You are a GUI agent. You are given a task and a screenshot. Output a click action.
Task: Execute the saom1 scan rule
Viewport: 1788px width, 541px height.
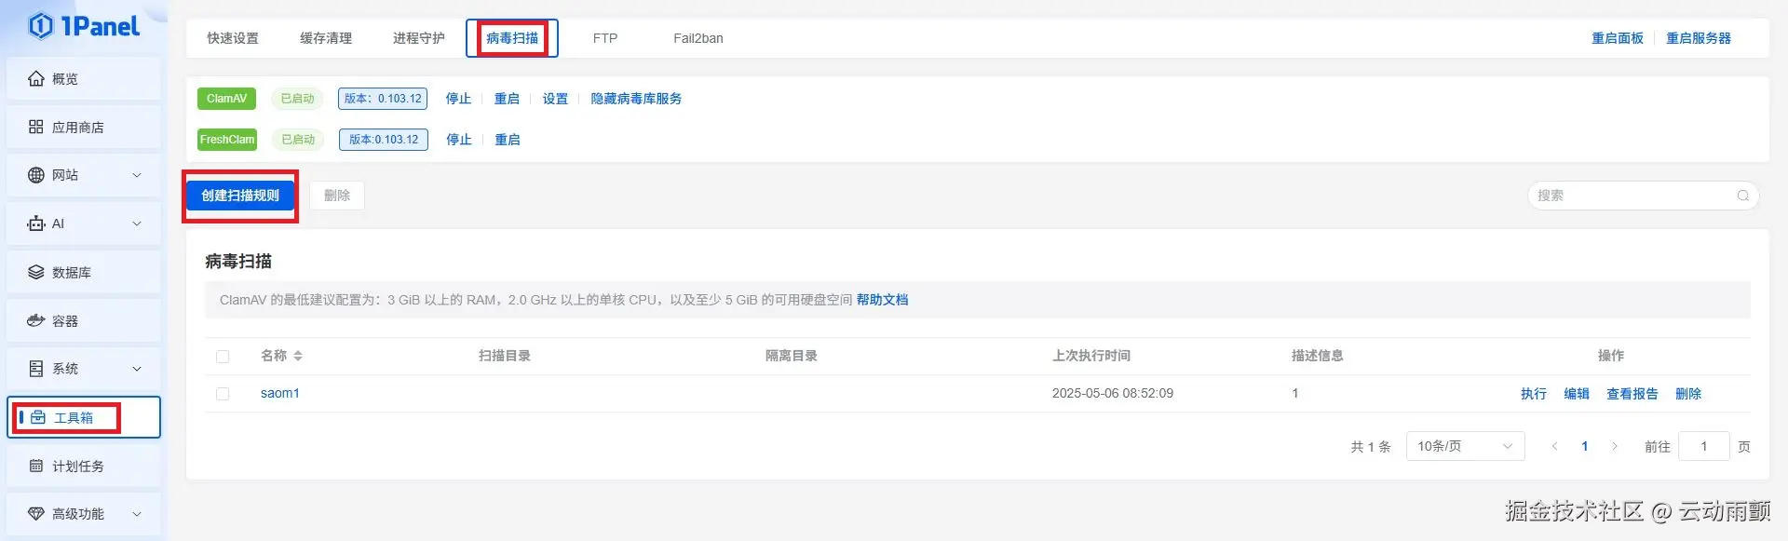click(x=1534, y=394)
